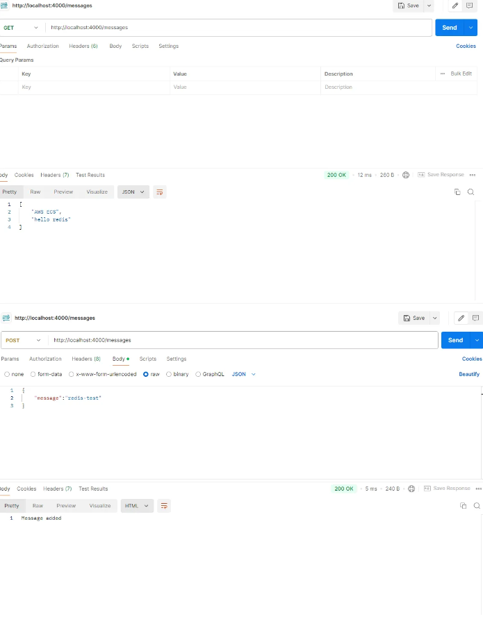Send the POST request

[455, 340]
